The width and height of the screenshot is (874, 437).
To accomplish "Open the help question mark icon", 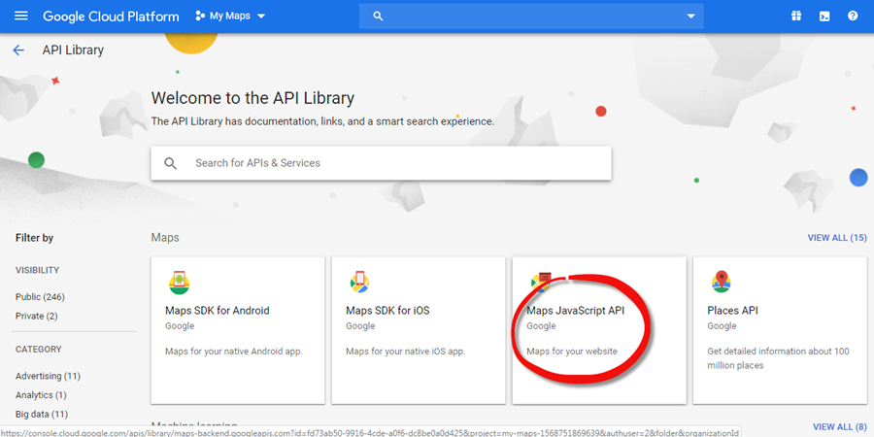I will click(x=853, y=16).
